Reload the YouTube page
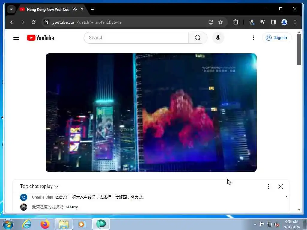307x230 pixels. click(34, 22)
